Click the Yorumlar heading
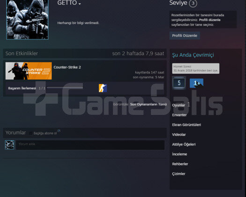 click(15, 133)
